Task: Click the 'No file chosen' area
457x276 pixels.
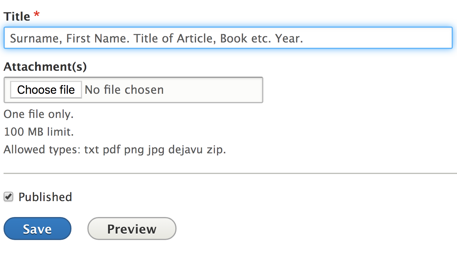Action: point(124,90)
